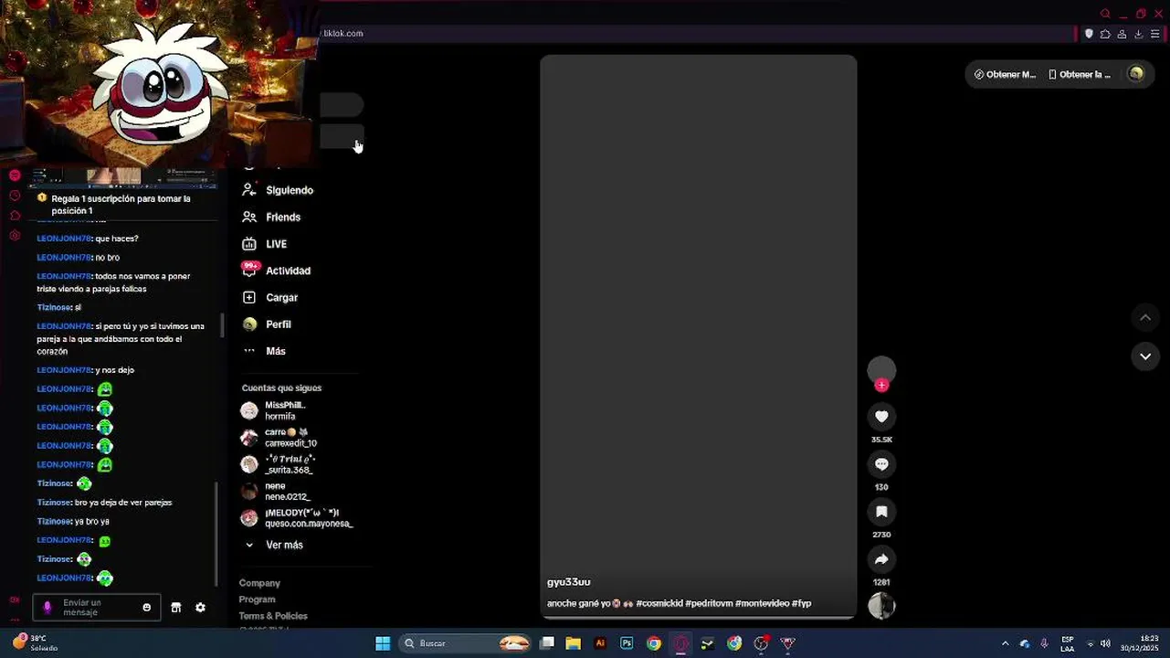The height and width of the screenshot is (658, 1170).
Task: Open the LIVE section
Action: pos(265,244)
